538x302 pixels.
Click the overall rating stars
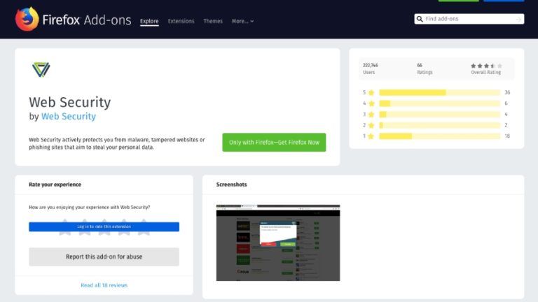pos(486,66)
